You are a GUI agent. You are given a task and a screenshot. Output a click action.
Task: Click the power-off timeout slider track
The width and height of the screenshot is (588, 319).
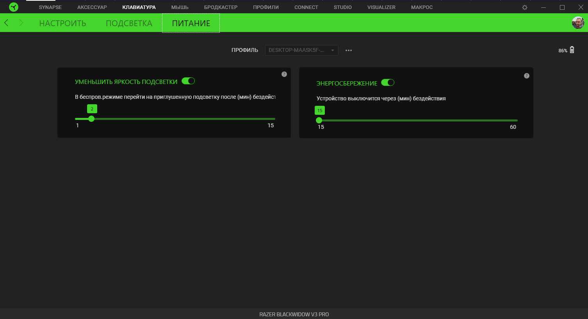point(418,120)
